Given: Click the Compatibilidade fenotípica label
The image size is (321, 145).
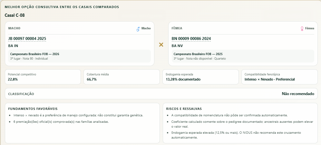Looking at the screenshot, I should pyautogui.click(x=262, y=74).
